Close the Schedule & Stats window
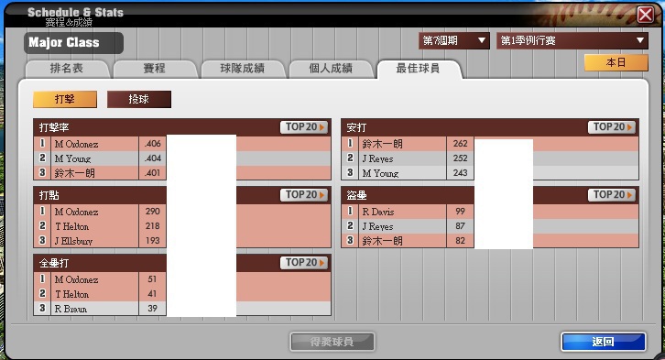This screenshot has height=360, width=665. coord(646,16)
